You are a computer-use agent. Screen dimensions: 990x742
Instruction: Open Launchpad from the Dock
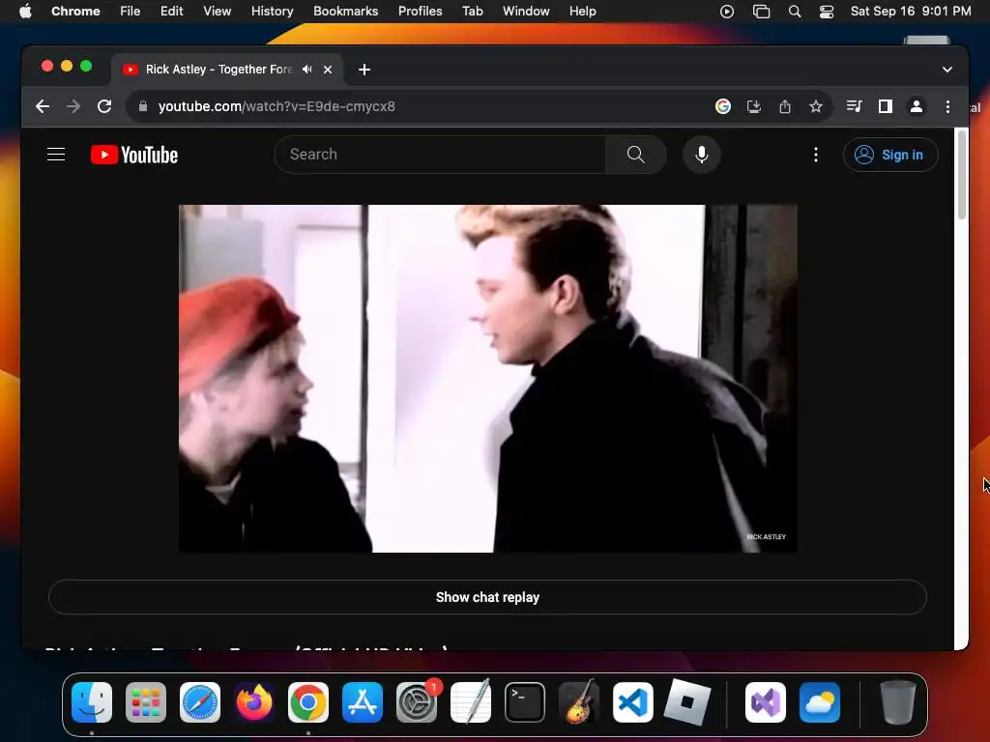(x=146, y=701)
